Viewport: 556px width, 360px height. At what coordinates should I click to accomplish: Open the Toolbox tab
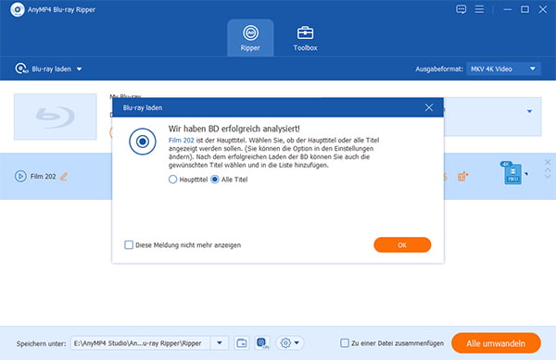305,38
